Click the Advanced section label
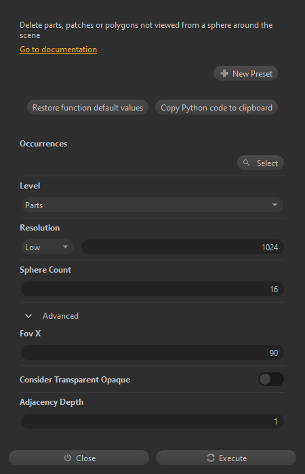The height and width of the screenshot is (474, 305). pos(60,316)
